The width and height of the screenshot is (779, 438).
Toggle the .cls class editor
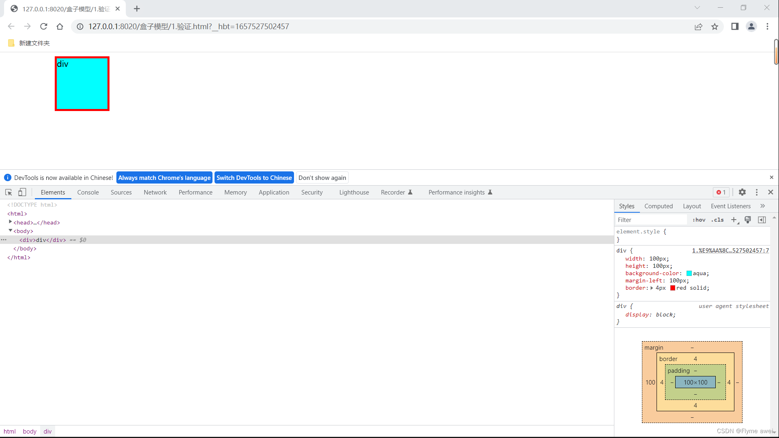717,220
